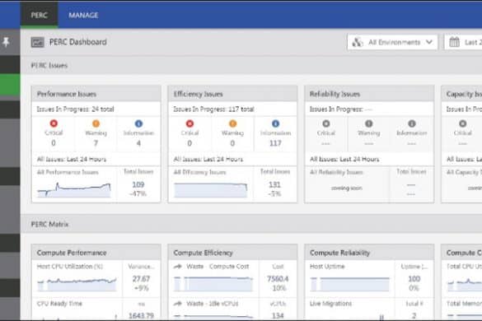
Task: Click the Waste Compute Cost arrow icon
Action: tap(178, 267)
